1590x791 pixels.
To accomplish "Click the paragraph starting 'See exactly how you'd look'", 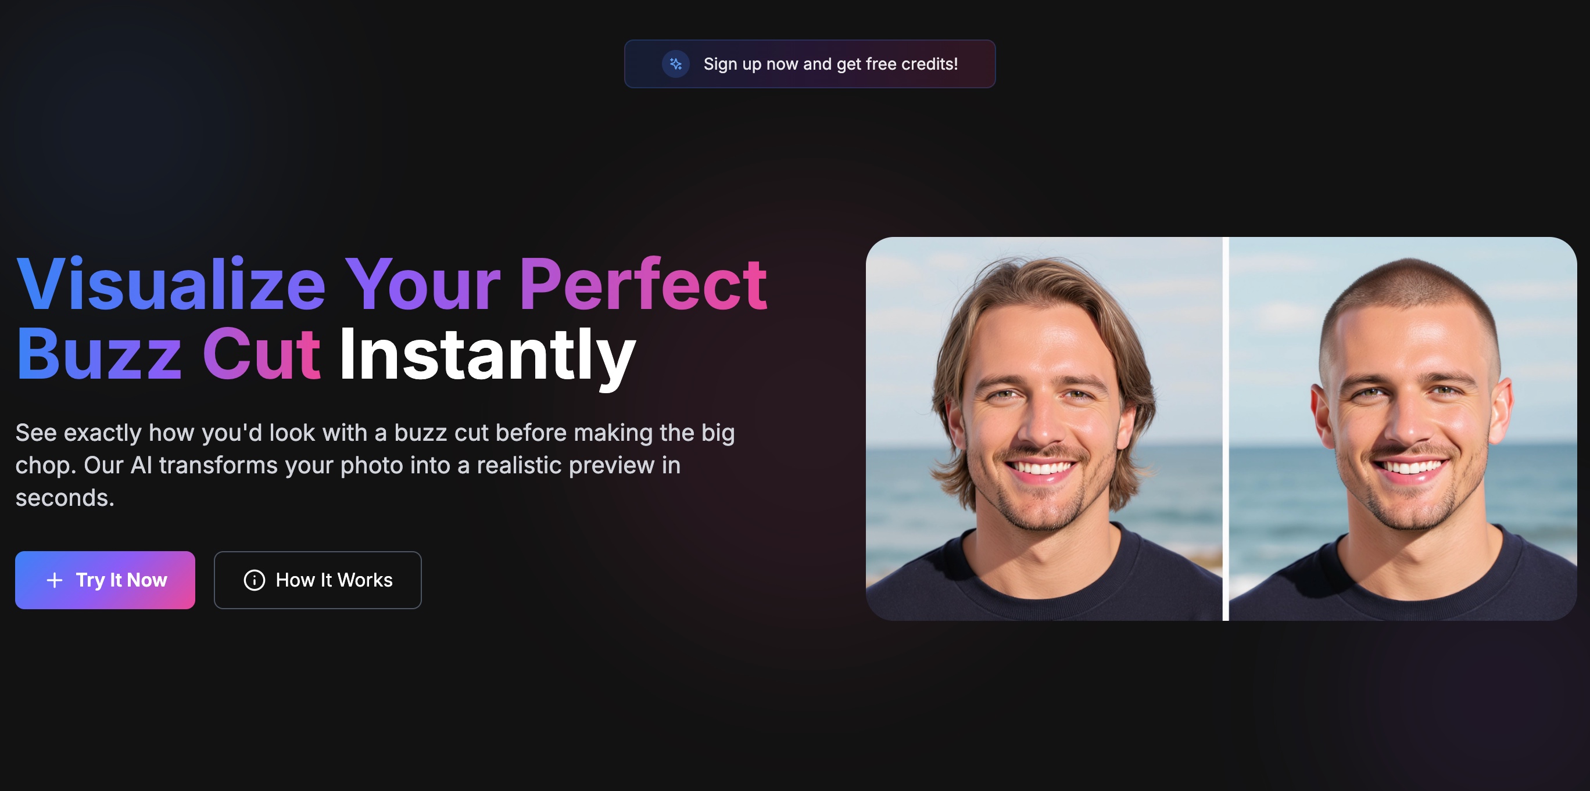I will pyautogui.click(x=375, y=465).
